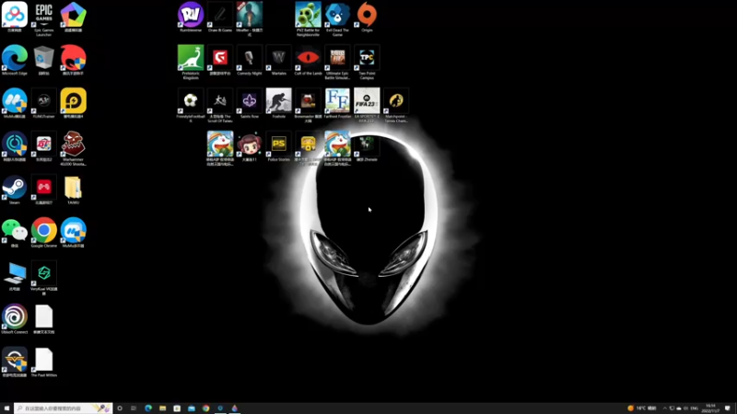
Task: Select the Cult of the Lamb icon
Action: point(308,60)
